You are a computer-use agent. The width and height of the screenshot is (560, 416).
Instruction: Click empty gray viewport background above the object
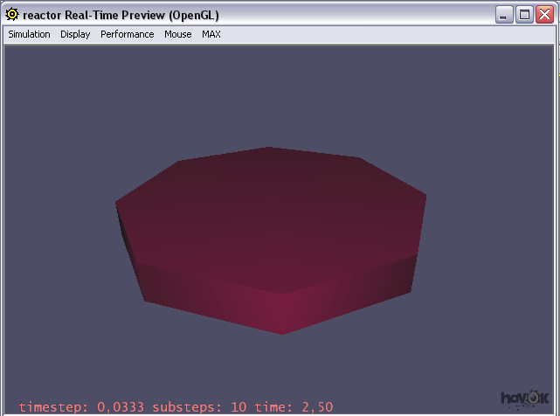(x=280, y=87)
